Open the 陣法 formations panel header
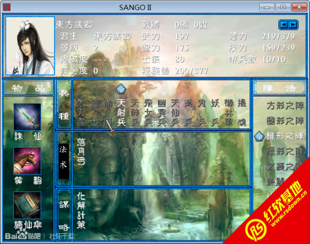The image size is (310, 244). pos(280,88)
